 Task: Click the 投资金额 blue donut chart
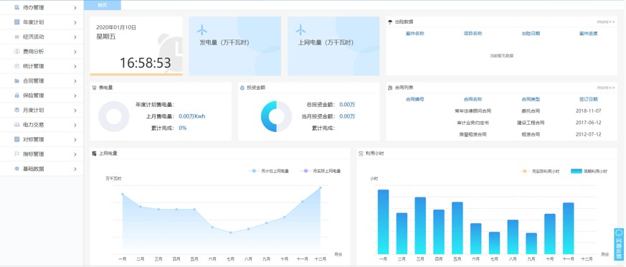pyautogui.click(x=276, y=116)
